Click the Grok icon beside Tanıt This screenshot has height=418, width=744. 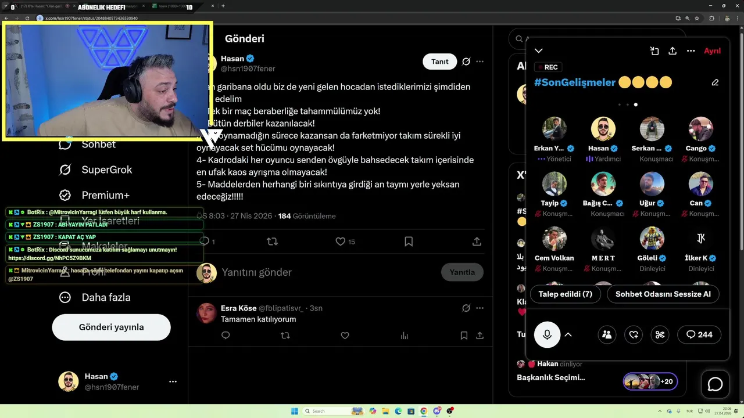tap(466, 62)
